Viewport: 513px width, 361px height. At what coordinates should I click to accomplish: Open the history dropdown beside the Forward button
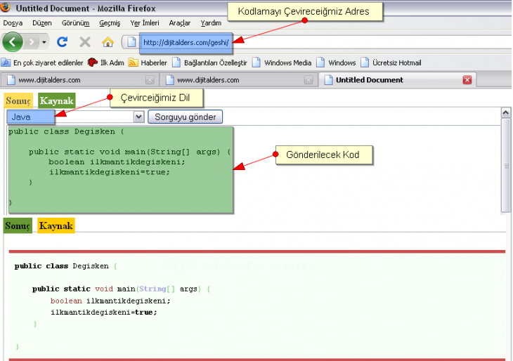44,42
